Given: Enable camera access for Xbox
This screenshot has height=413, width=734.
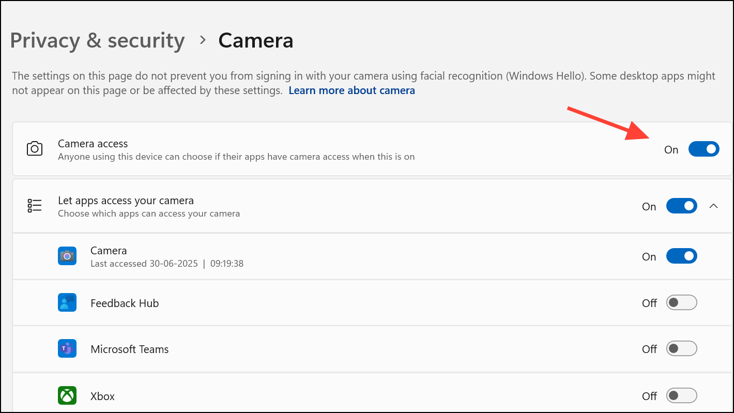Looking at the screenshot, I should (x=681, y=396).
